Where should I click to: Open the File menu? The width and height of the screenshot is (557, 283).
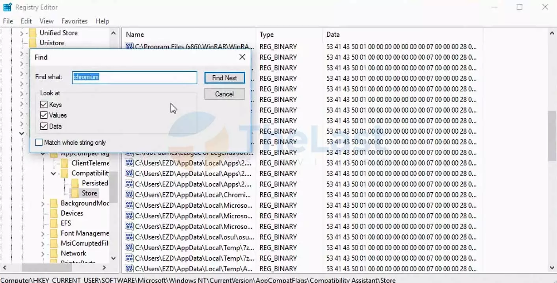[x=8, y=21]
